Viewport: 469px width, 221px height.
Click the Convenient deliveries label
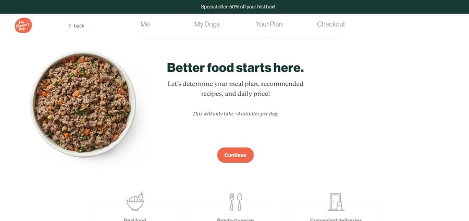click(336, 219)
